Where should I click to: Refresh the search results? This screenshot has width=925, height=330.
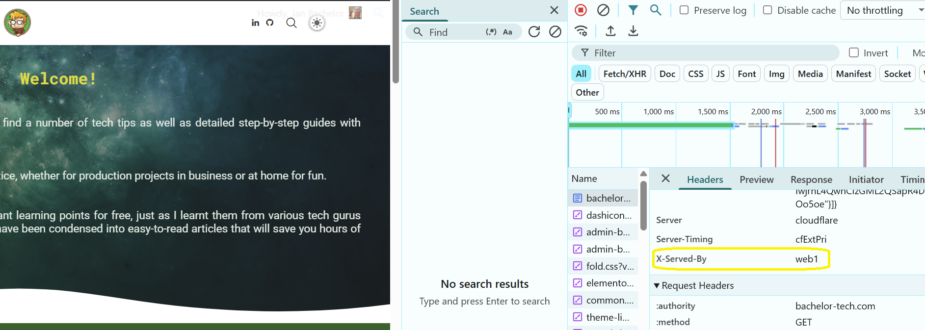coord(534,32)
